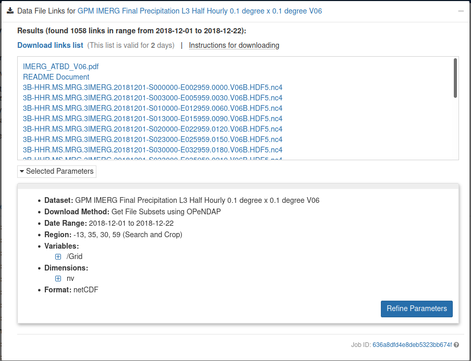Click the help question mark beside Job ID
The image size is (471, 361).
[x=456, y=345]
